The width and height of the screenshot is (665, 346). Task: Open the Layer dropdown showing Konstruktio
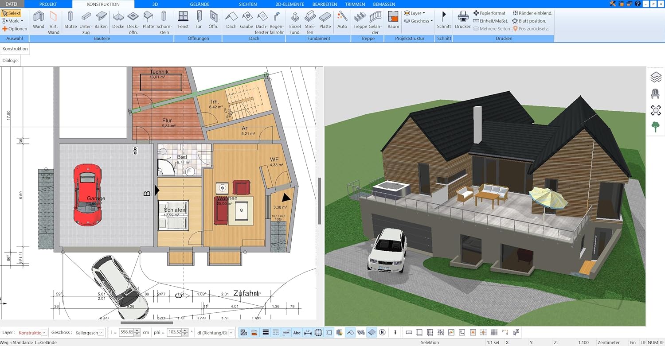click(32, 332)
